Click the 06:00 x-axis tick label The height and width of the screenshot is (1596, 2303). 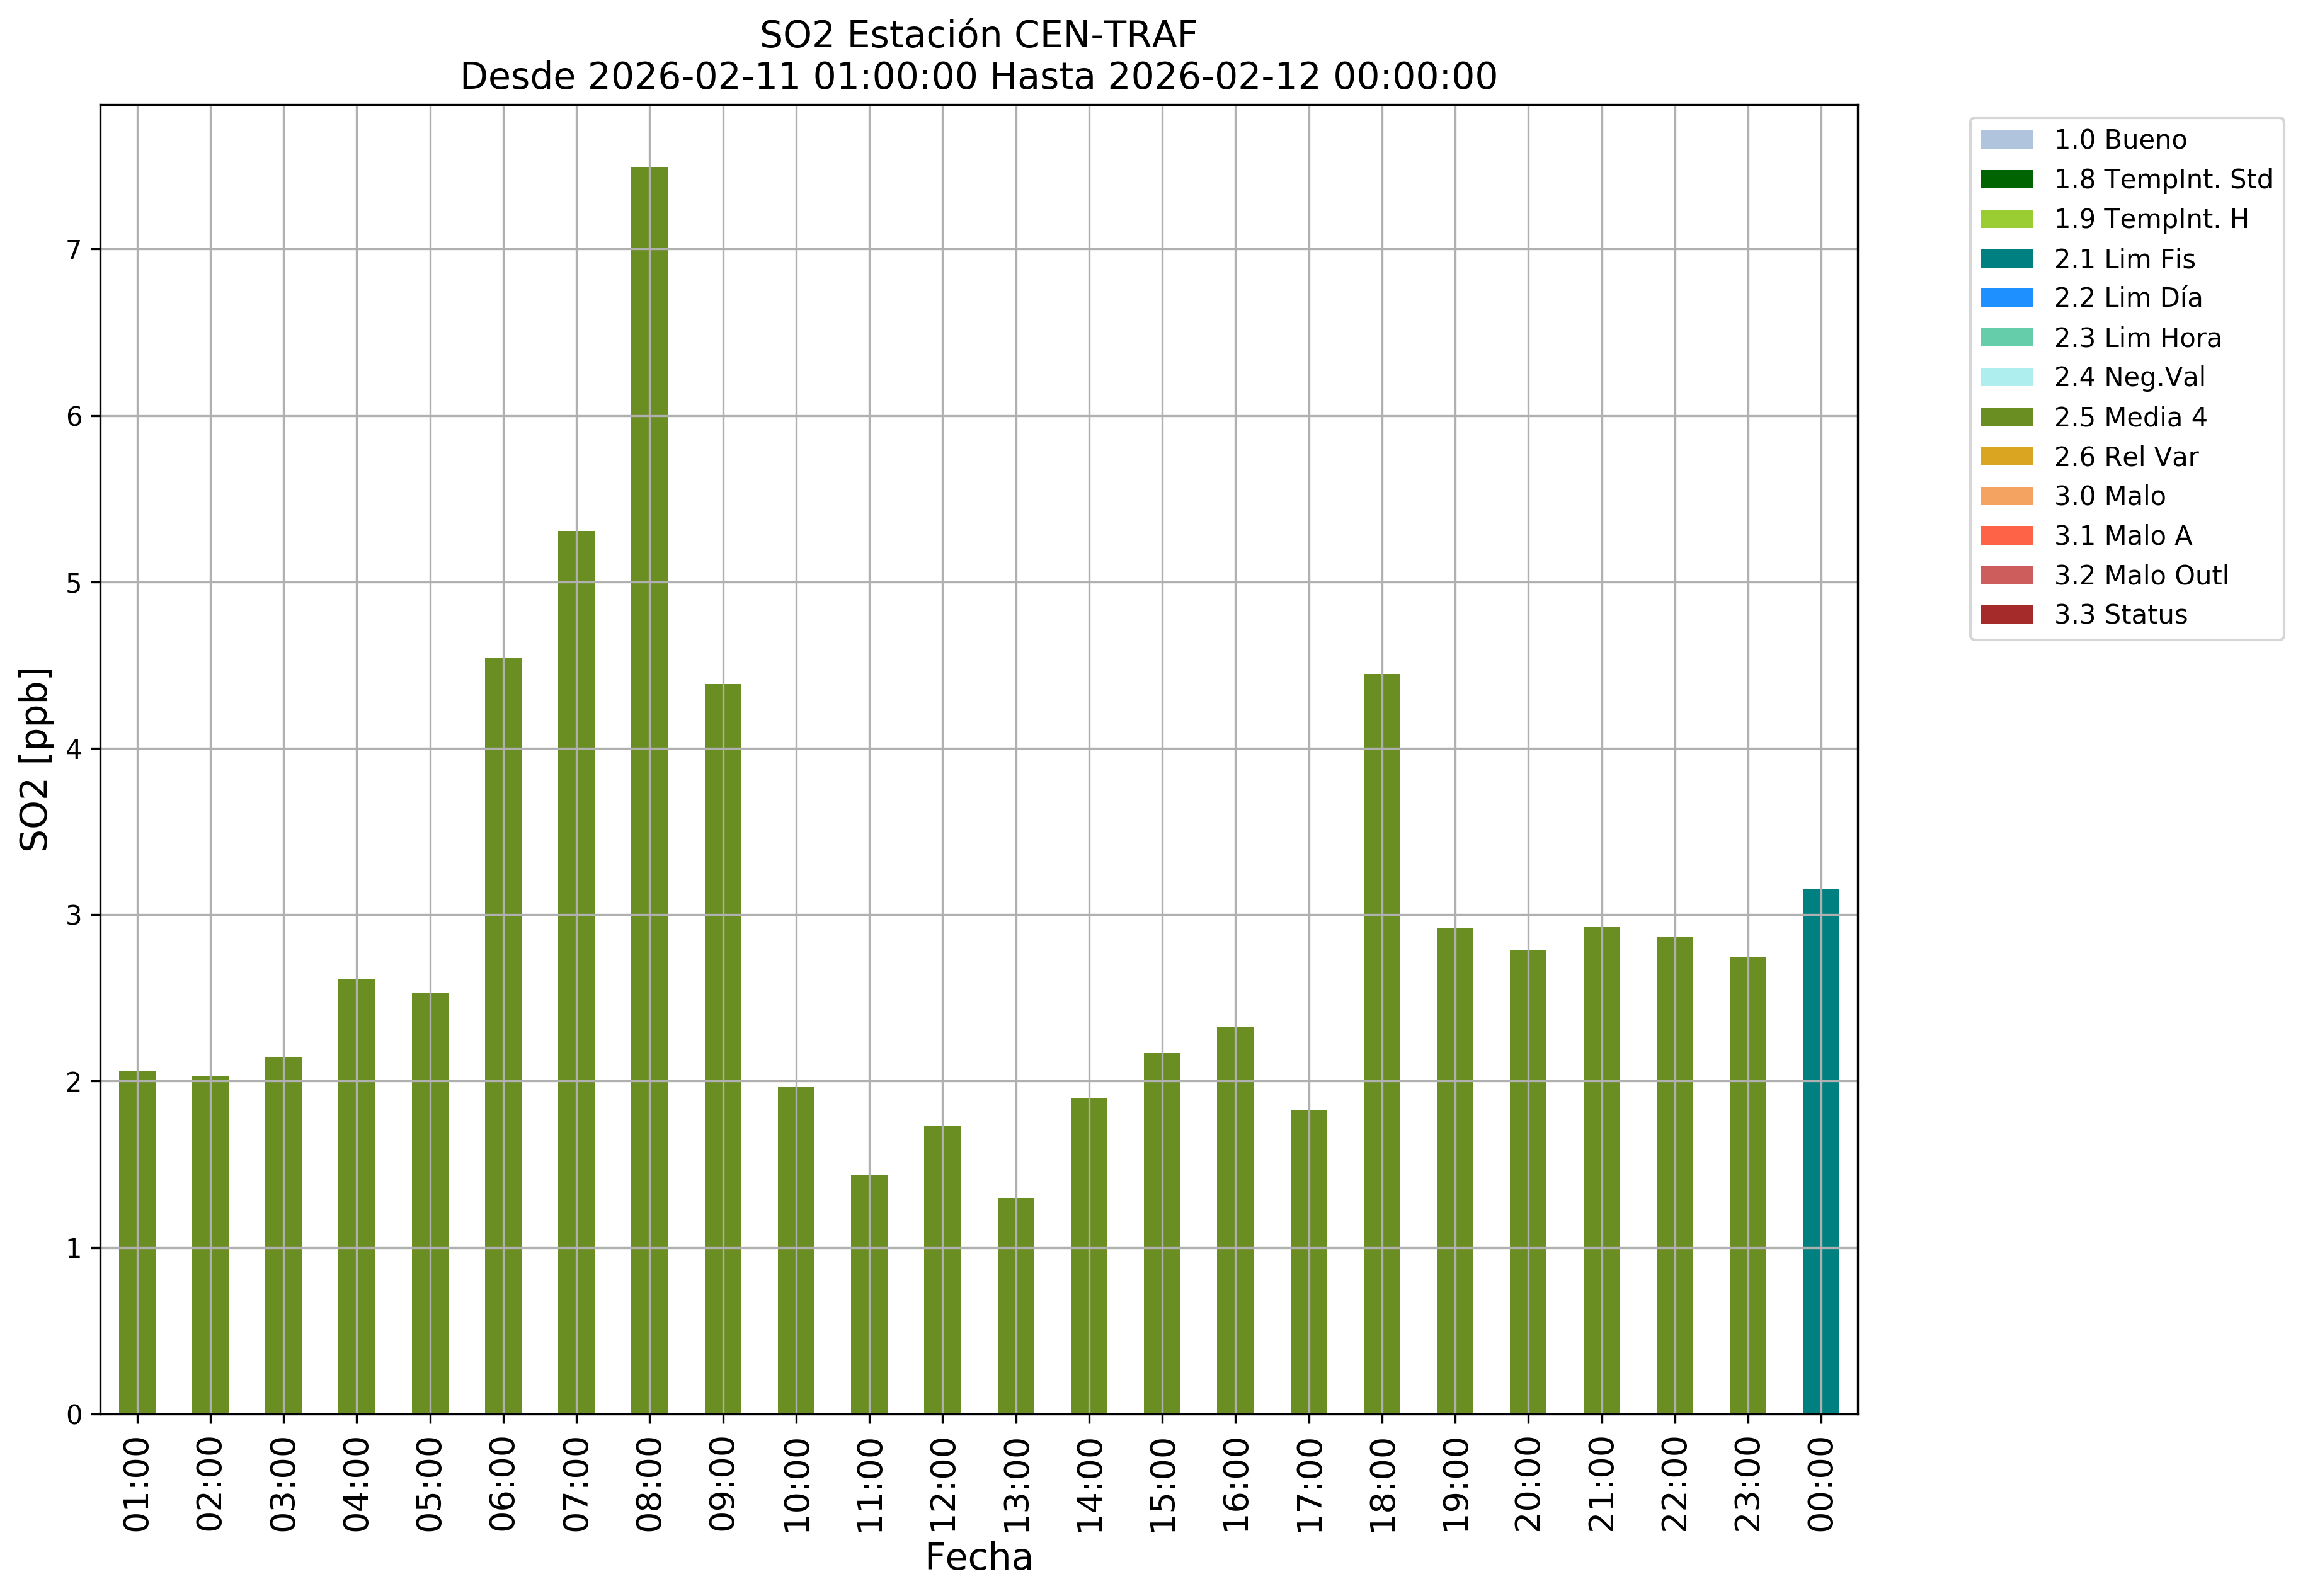503,1484
